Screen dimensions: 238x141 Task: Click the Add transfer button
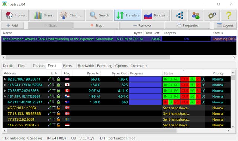pyautogui.click(x=13, y=25)
